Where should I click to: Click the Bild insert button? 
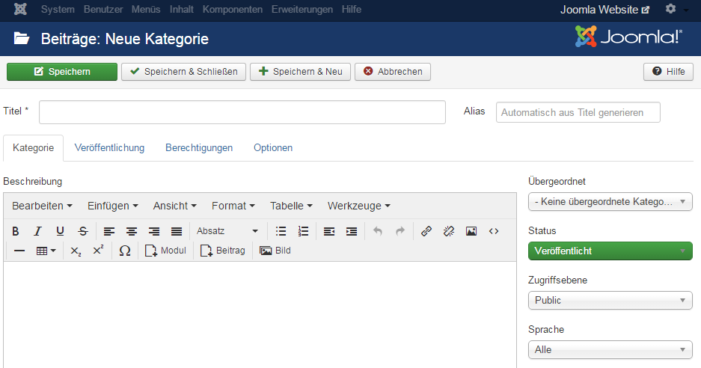click(x=275, y=251)
